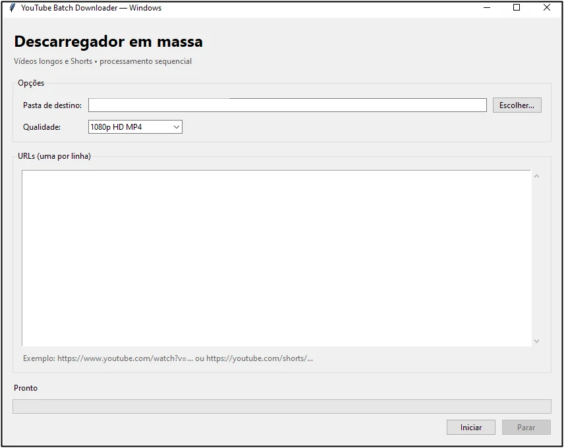Click the scrollbar track beside URL box
564x448 pixels.
pos(537,258)
